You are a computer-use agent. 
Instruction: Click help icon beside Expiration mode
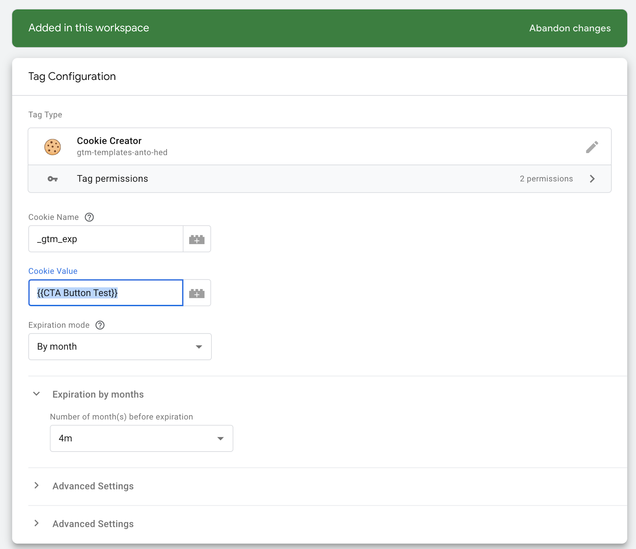(x=100, y=325)
